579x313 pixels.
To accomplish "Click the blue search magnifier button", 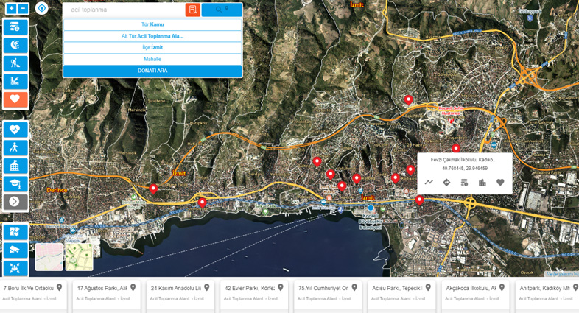I will 222,10.
